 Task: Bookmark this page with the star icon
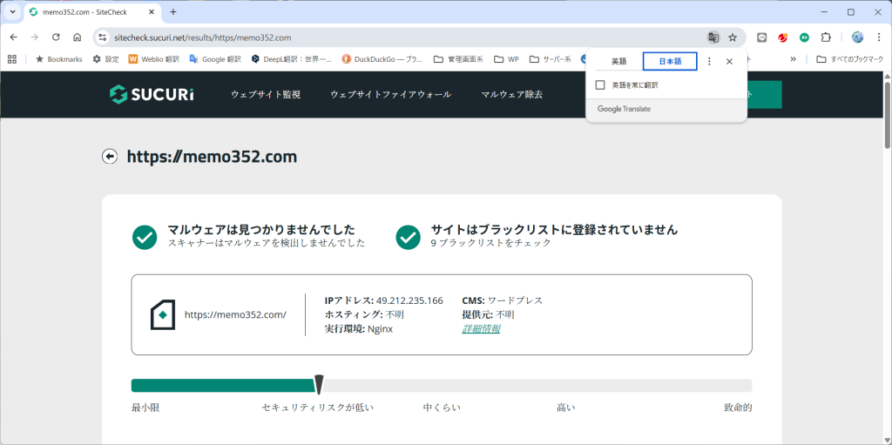(733, 37)
